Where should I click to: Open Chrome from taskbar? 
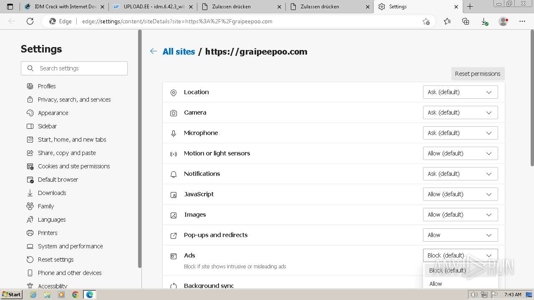75,295
